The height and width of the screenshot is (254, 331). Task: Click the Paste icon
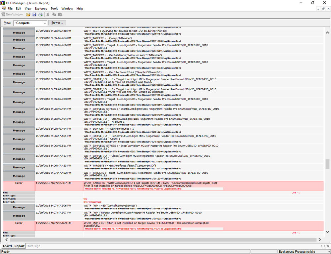click(x=60, y=14)
